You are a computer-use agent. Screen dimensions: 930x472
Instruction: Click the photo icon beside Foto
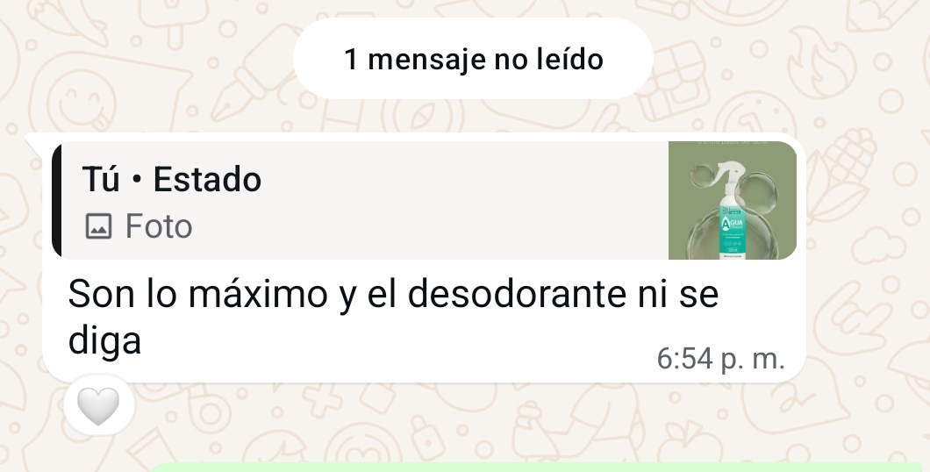[98, 226]
